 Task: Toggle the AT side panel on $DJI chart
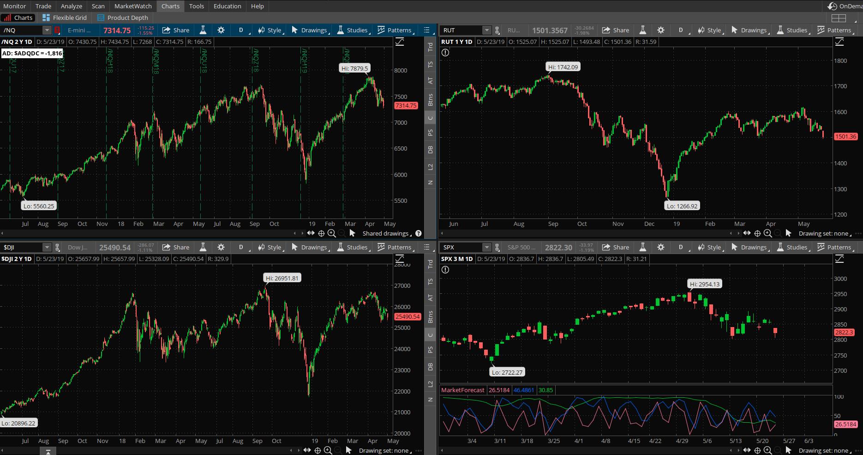coord(430,298)
